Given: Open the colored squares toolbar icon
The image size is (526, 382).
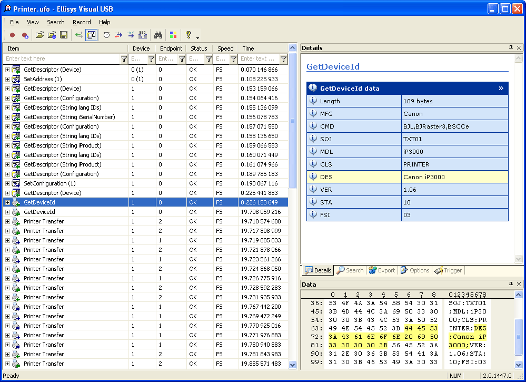Looking at the screenshot, I should [173, 35].
